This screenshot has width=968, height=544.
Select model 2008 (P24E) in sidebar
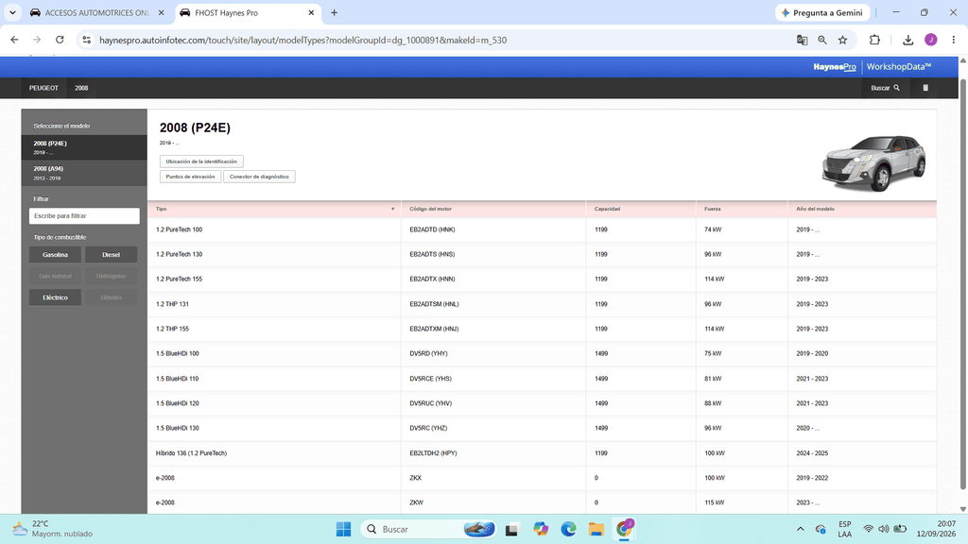point(84,147)
